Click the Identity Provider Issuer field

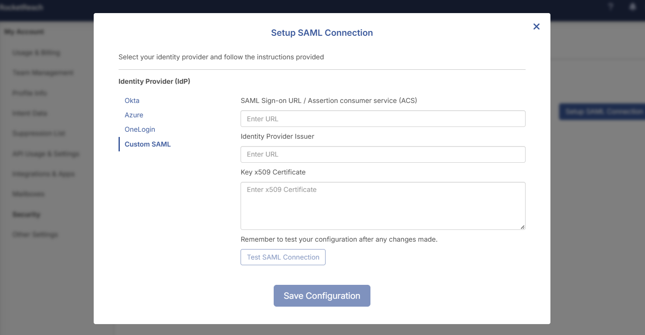coord(383,154)
